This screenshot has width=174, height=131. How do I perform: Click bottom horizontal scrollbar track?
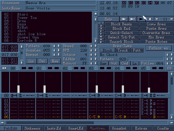click(87, 123)
